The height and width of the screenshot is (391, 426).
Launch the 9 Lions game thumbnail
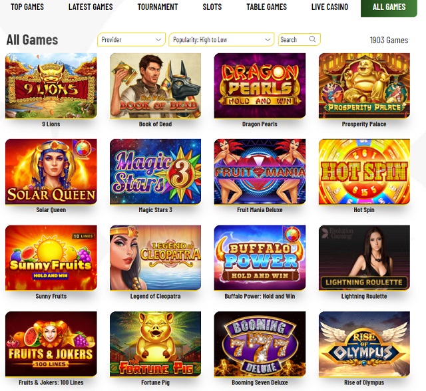[51, 86]
